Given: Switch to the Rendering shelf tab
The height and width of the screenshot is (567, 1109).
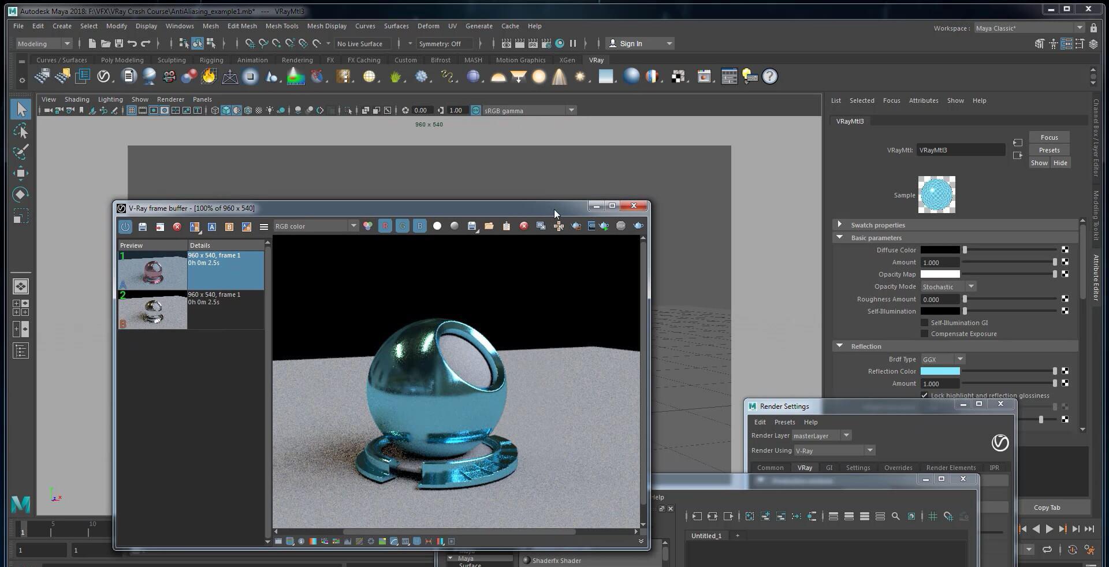Looking at the screenshot, I should tap(297, 60).
